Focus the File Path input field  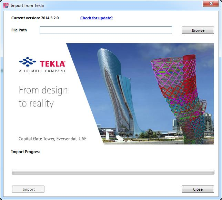click(106, 30)
